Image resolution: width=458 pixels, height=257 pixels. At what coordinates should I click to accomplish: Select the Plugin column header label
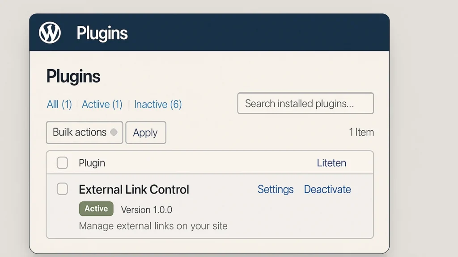click(x=92, y=163)
